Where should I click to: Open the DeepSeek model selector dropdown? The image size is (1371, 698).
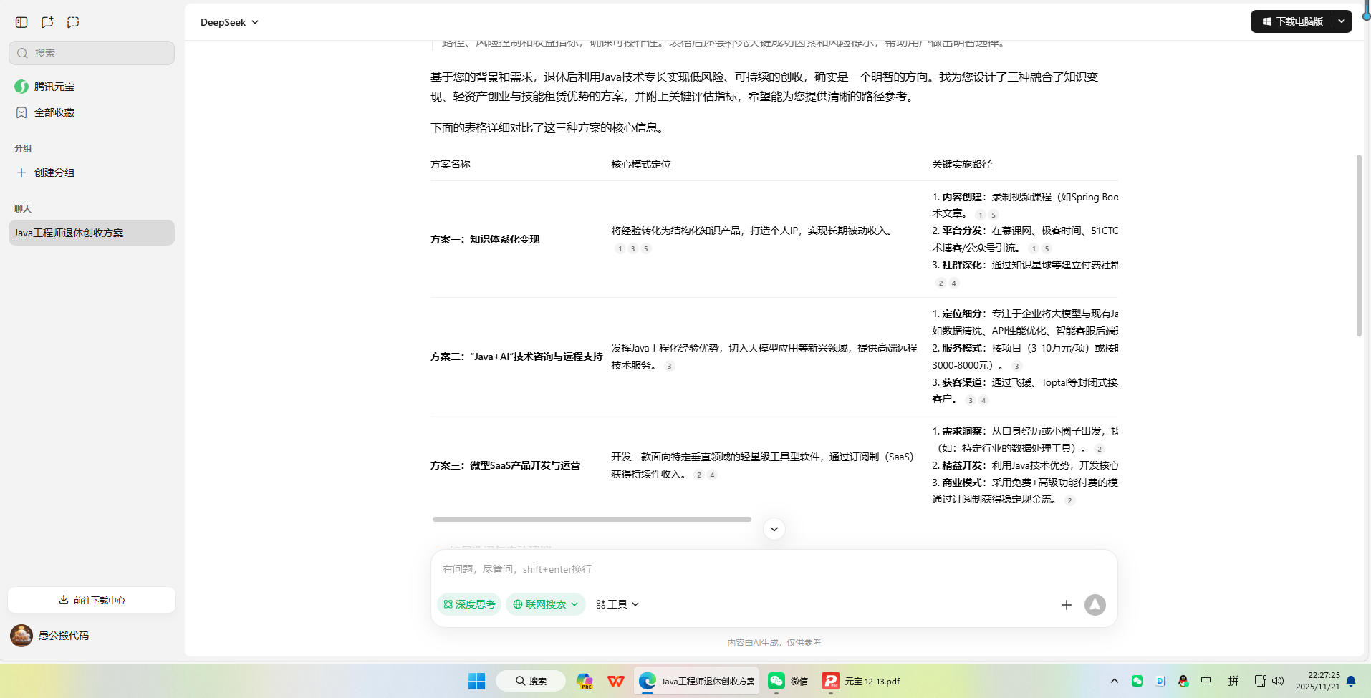(228, 22)
